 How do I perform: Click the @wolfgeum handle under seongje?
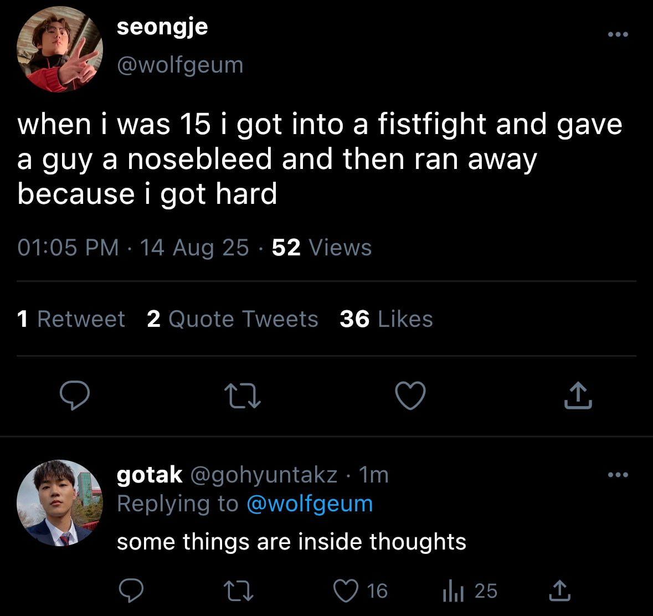pos(180,65)
